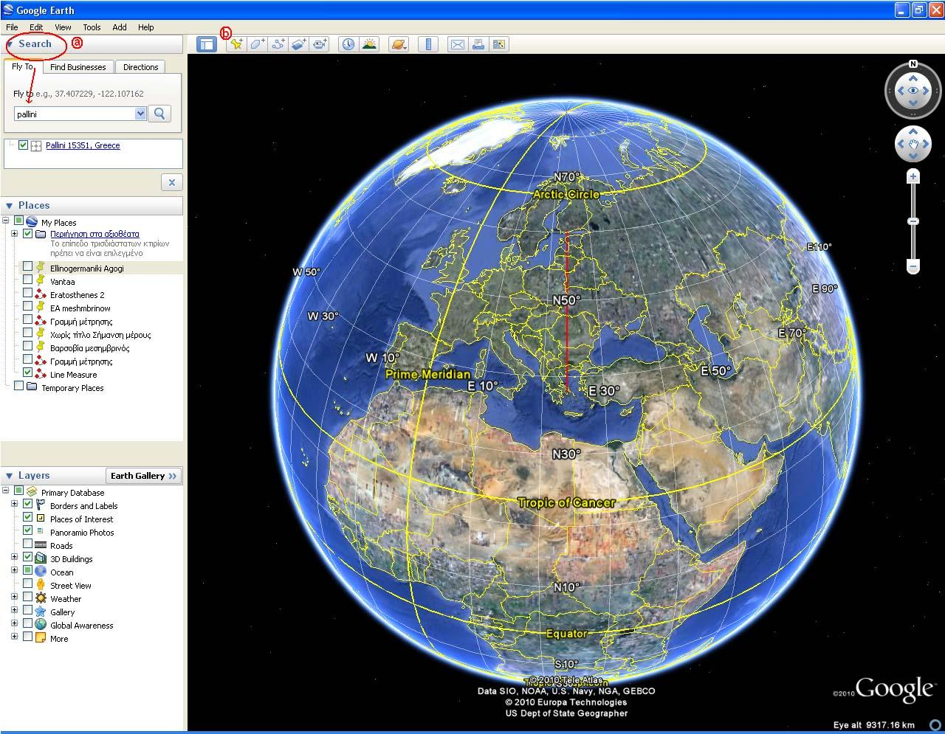Click the Ellinogermaniki Agogi pushpin icon
The image size is (945, 734).
[41, 267]
